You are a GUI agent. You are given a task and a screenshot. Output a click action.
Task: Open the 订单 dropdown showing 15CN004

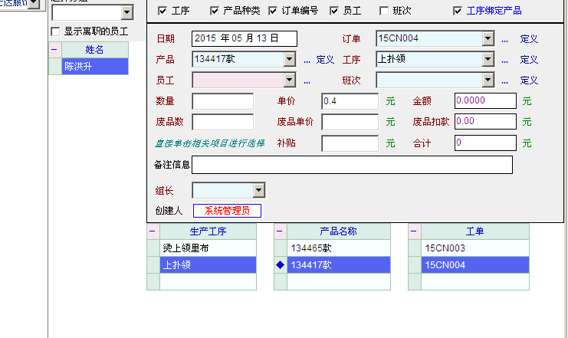[x=488, y=38]
